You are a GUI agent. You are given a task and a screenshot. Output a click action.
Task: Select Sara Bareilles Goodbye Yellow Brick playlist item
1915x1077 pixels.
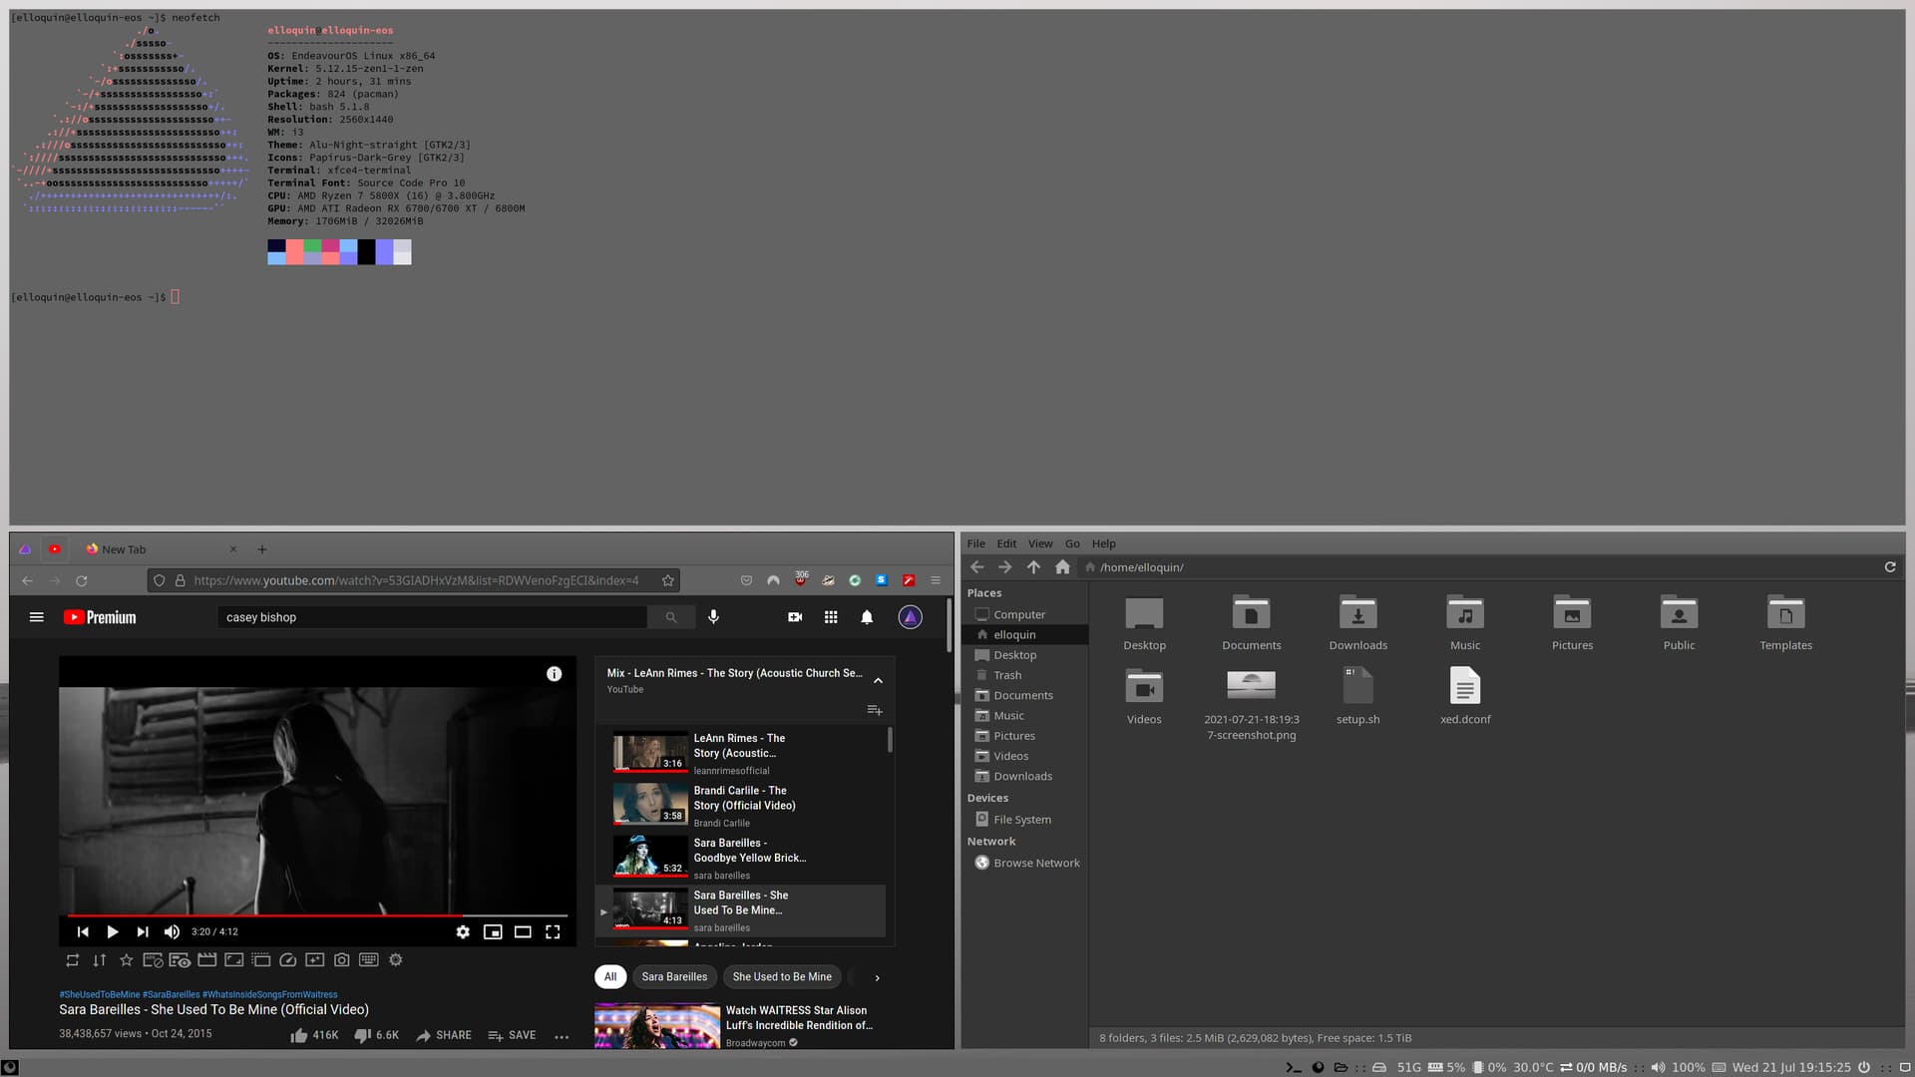coord(740,858)
